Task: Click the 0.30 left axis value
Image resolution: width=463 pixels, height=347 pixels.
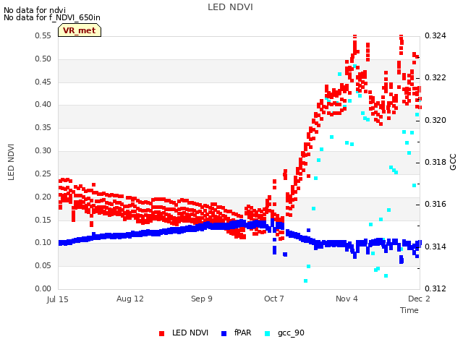Action: coord(43,151)
